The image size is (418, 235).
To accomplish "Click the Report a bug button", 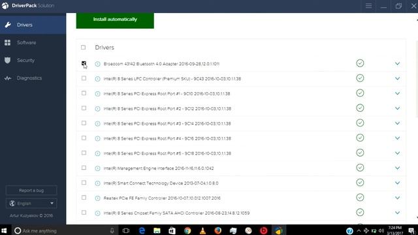I will click(x=31, y=191).
